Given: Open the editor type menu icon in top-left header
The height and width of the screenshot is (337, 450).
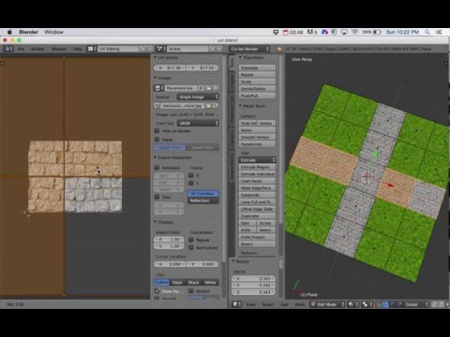Looking at the screenshot, I should click(8, 49).
